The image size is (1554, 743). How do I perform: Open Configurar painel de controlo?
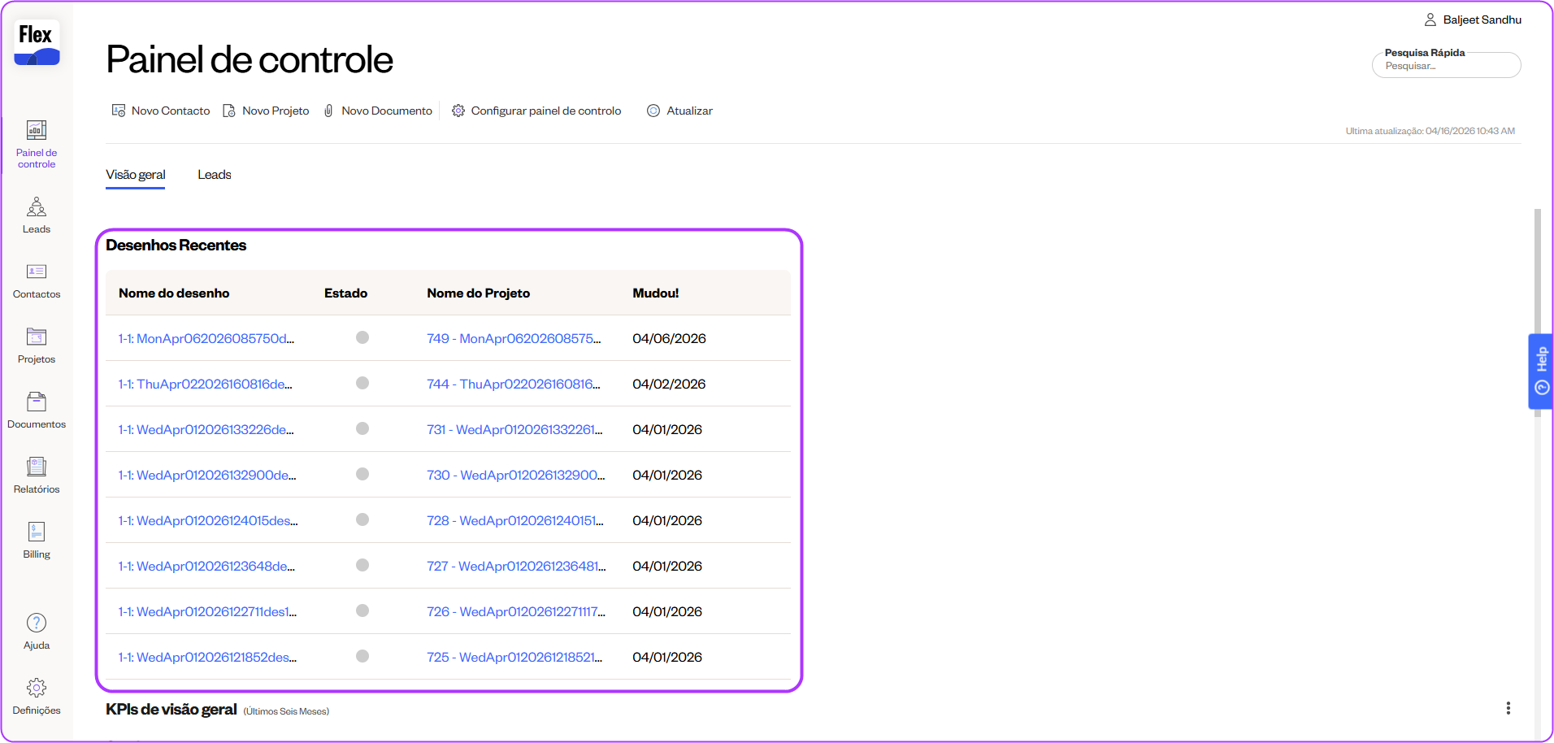point(536,111)
